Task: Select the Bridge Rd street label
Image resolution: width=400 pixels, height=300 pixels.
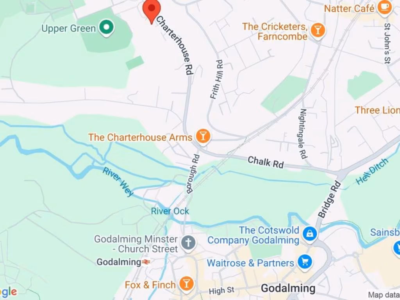Action: point(329,200)
